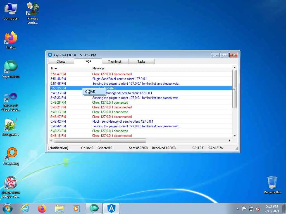Select the 5:49:13 PM connected row
The image size is (286, 214).
point(141,112)
